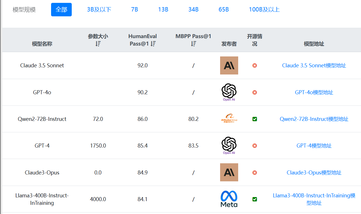Open Meta logo in Llama3-400B row
The image size is (361, 214).
229,199
